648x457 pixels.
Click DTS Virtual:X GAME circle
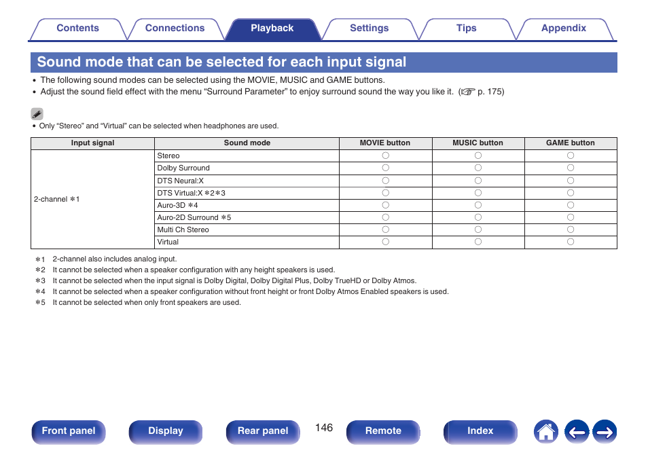(571, 193)
